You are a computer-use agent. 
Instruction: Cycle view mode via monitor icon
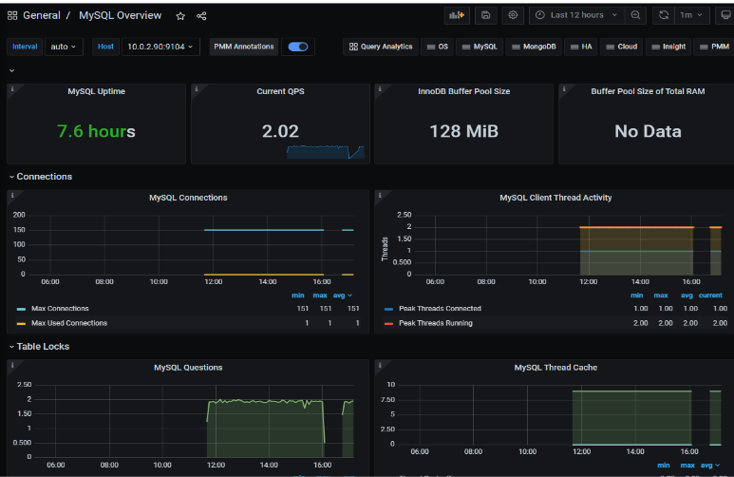pos(725,15)
